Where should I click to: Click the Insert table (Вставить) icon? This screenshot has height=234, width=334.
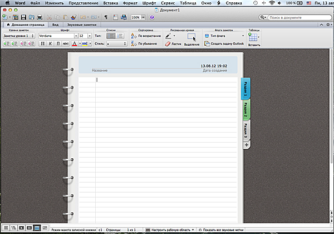[254, 38]
